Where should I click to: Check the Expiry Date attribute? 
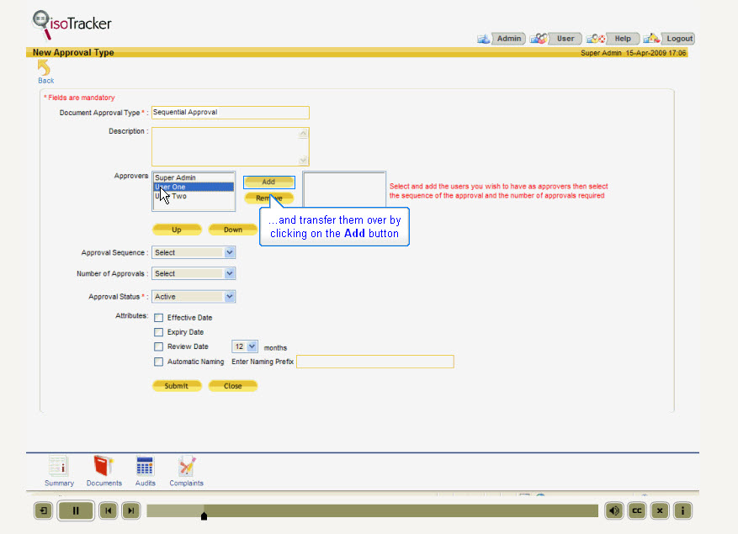click(158, 331)
